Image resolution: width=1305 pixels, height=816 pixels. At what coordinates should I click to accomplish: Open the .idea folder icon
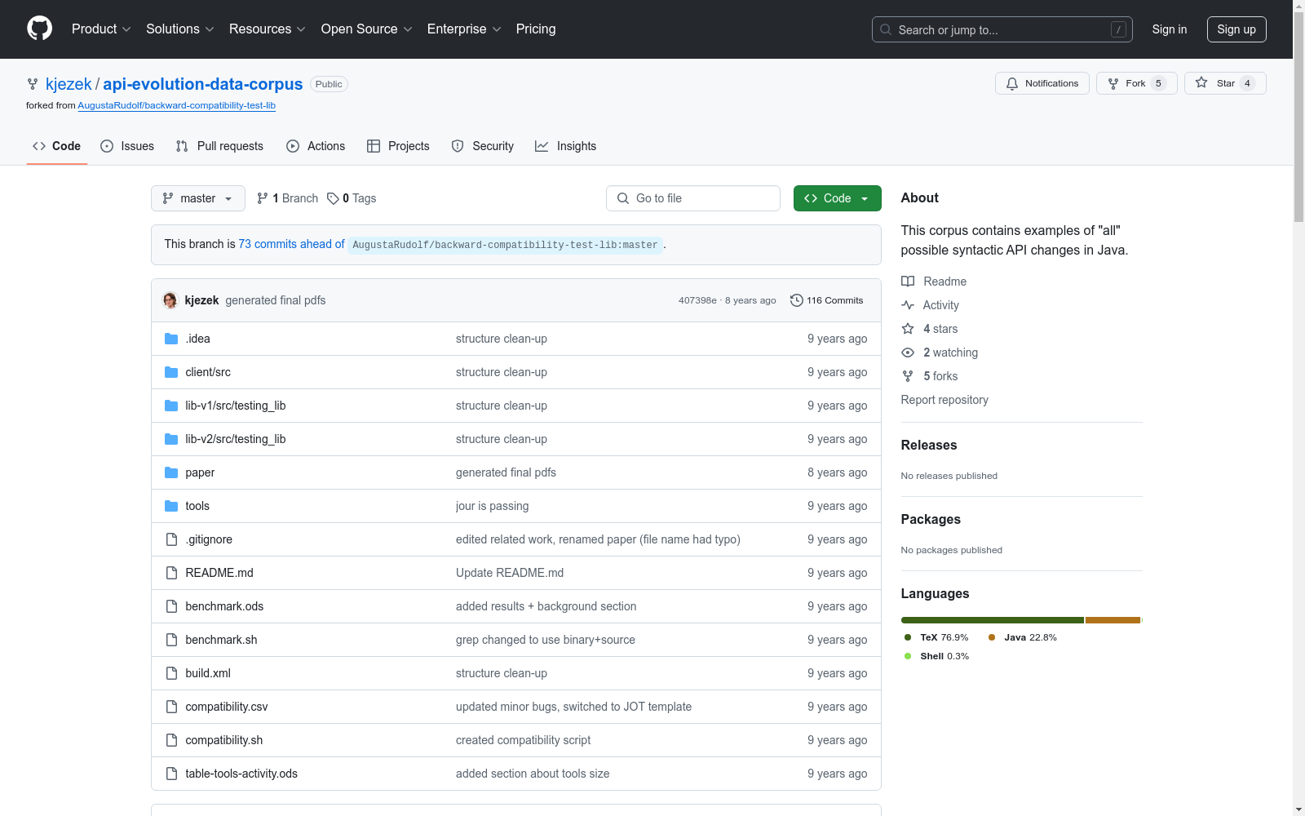click(171, 339)
